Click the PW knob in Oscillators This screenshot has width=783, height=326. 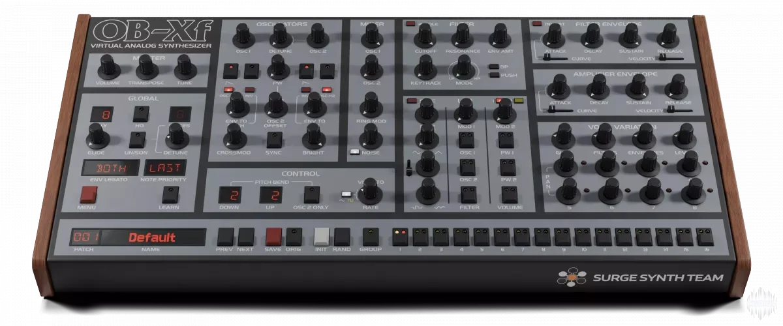[277, 67]
